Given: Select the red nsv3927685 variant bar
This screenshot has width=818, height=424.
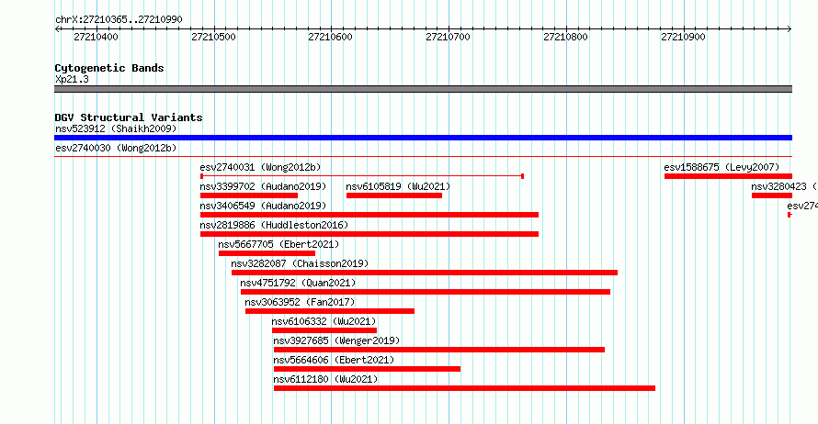Looking at the screenshot, I should pyautogui.click(x=439, y=350).
